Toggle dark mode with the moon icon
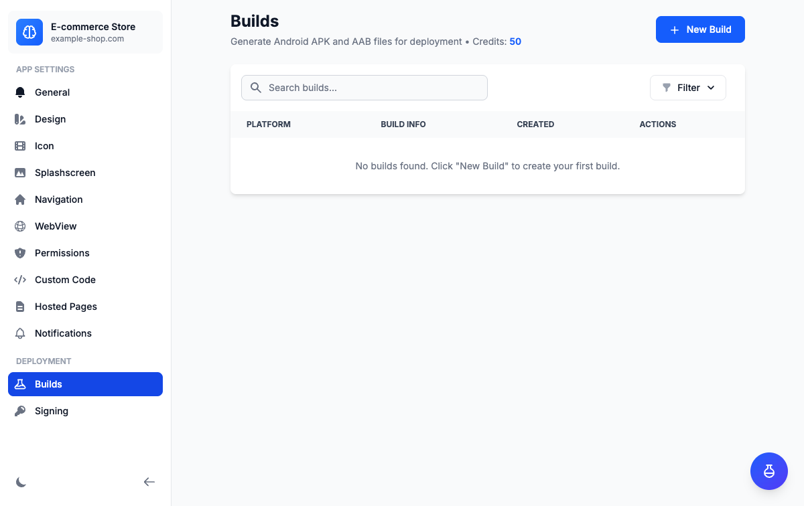Image resolution: width=804 pixels, height=506 pixels. pyautogui.click(x=21, y=482)
